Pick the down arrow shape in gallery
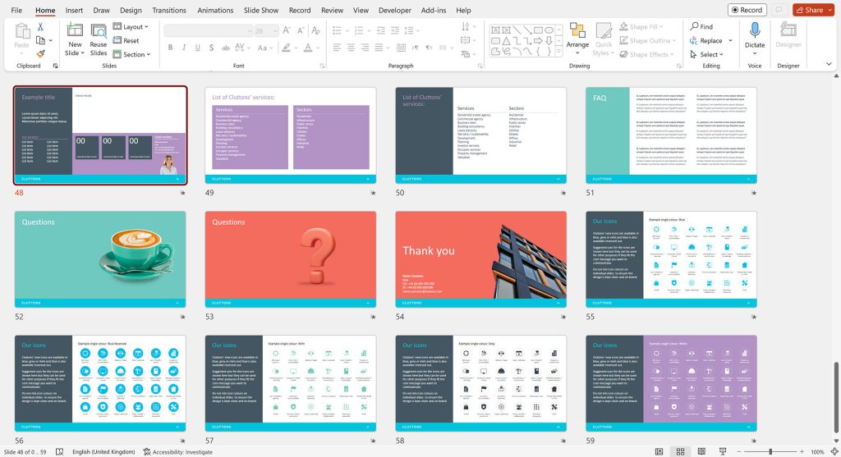The image size is (841, 457). [x=549, y=41]
